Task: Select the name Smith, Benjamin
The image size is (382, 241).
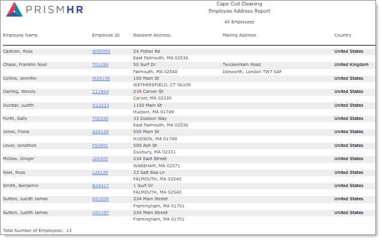Action: 21,186
